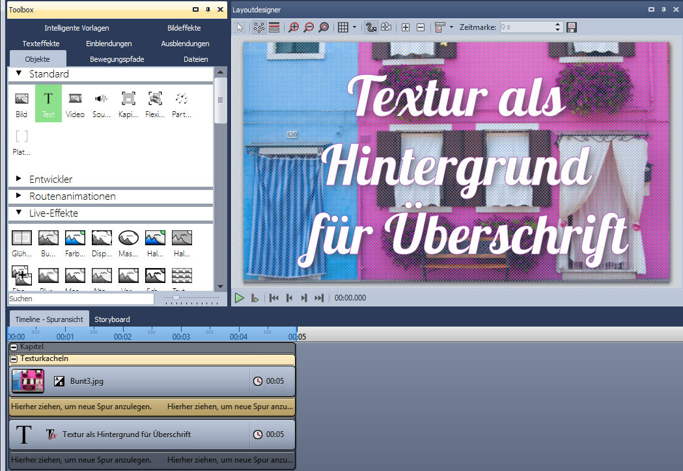Pick the Partikel object icon
The width and height of the screenshot is (683, 471).
click(182, 103)
